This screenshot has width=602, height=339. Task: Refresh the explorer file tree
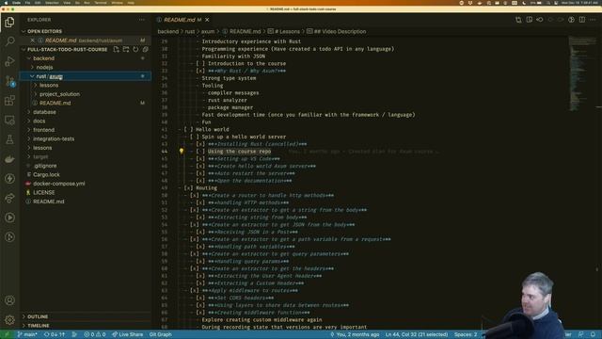(135, 49)
